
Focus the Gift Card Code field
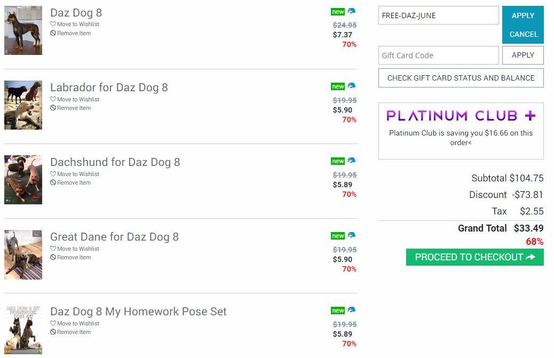438,55
